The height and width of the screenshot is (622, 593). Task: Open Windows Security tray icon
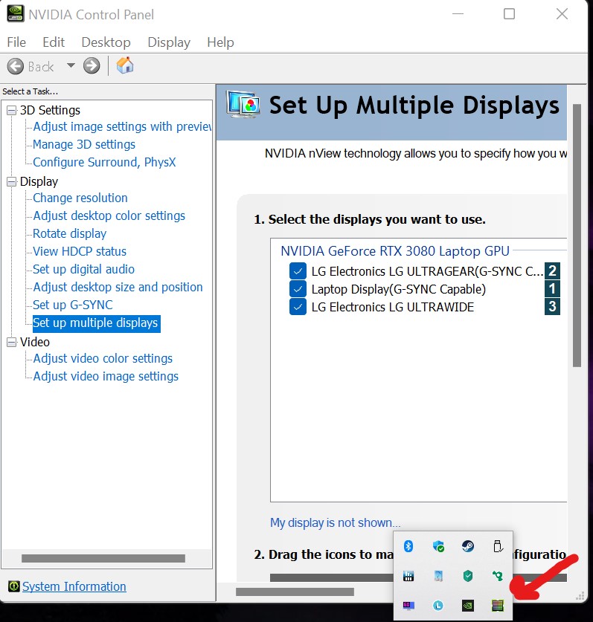pos(438,547)
